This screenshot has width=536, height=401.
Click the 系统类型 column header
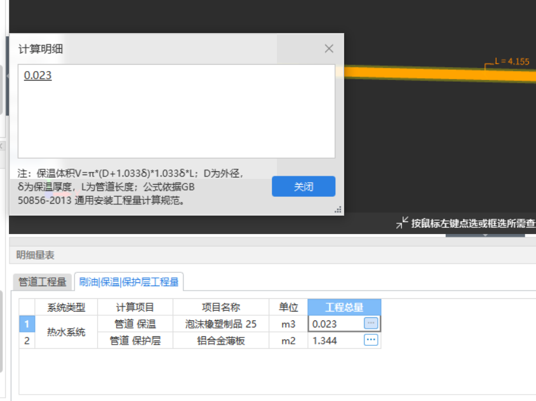pos(66,307)
